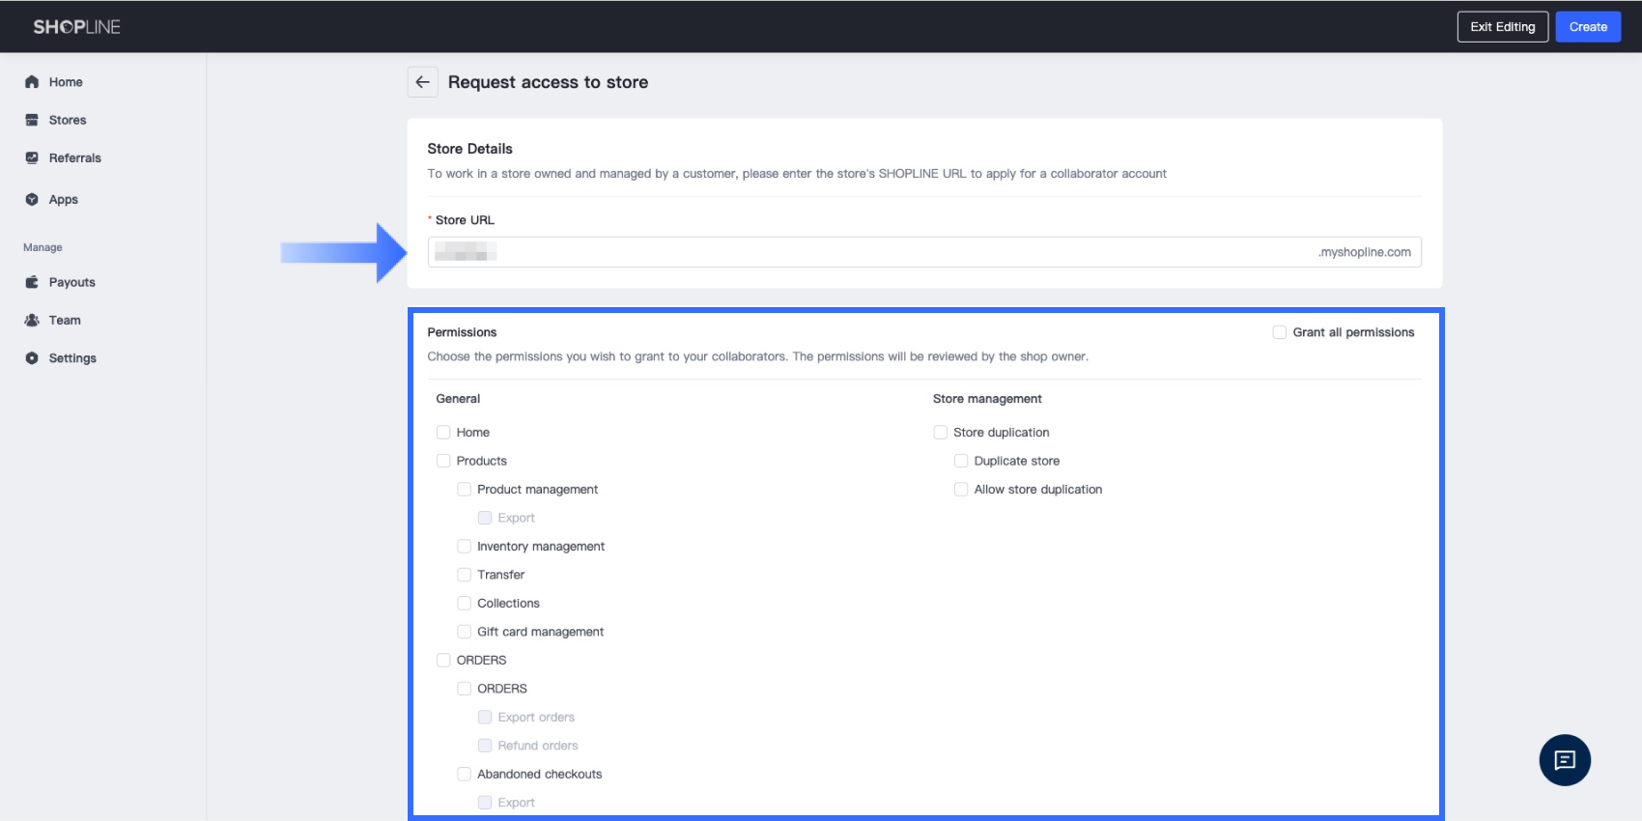The image size is (1642, 821).
Task: Click the Home icon in sidebar
Action: pos(32,82)
